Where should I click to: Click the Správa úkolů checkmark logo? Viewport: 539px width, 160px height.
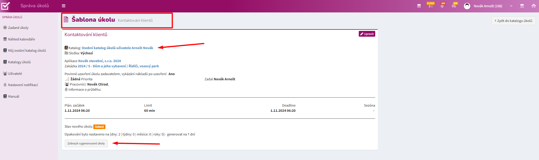[5, 6]
